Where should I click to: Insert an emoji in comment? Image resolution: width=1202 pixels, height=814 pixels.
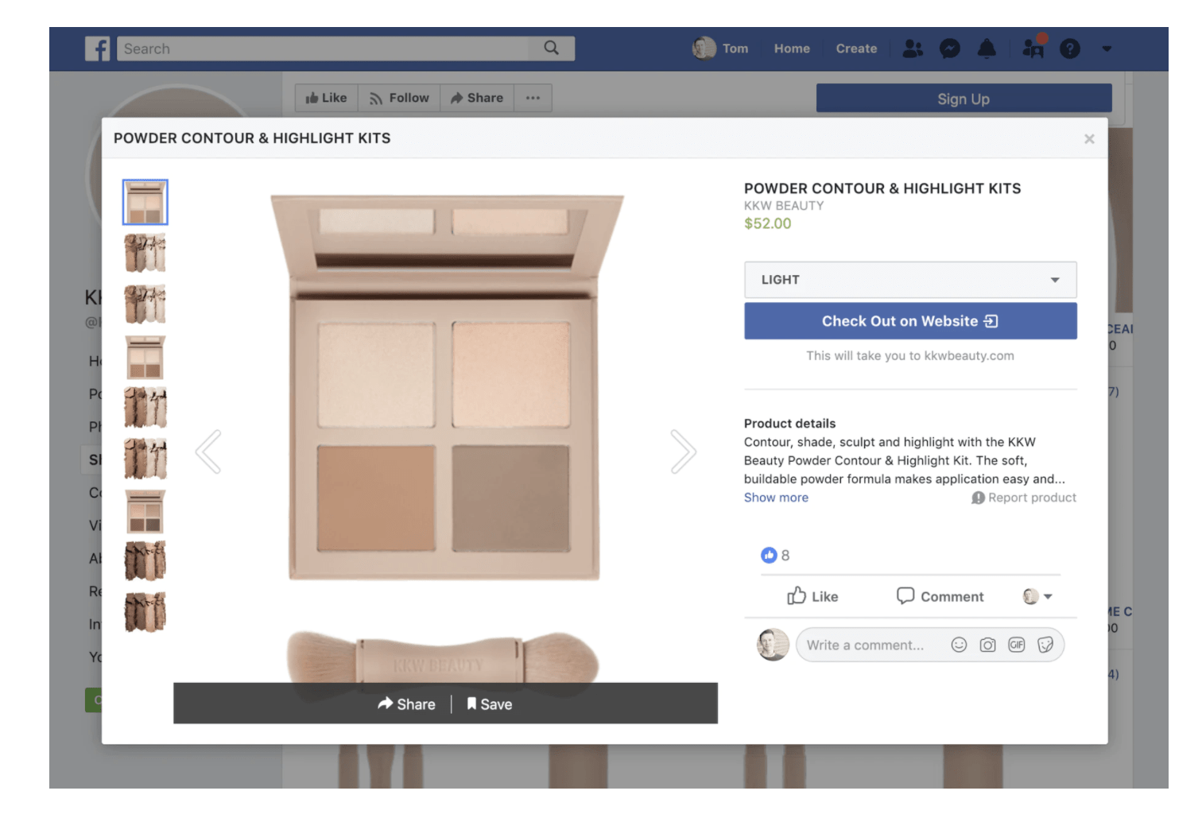click(x=959, y=645)
